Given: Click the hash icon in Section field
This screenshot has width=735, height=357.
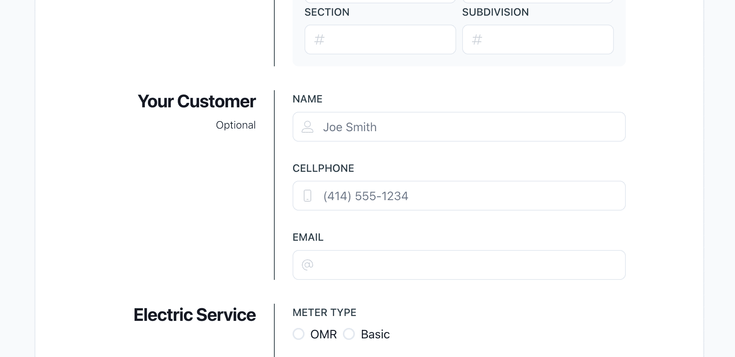Looking at the screenshot, I should (x=319, y=40).
